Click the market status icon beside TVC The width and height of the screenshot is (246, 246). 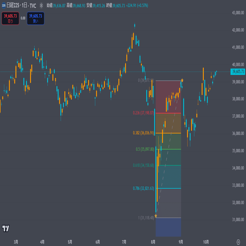tap(41, 6)
